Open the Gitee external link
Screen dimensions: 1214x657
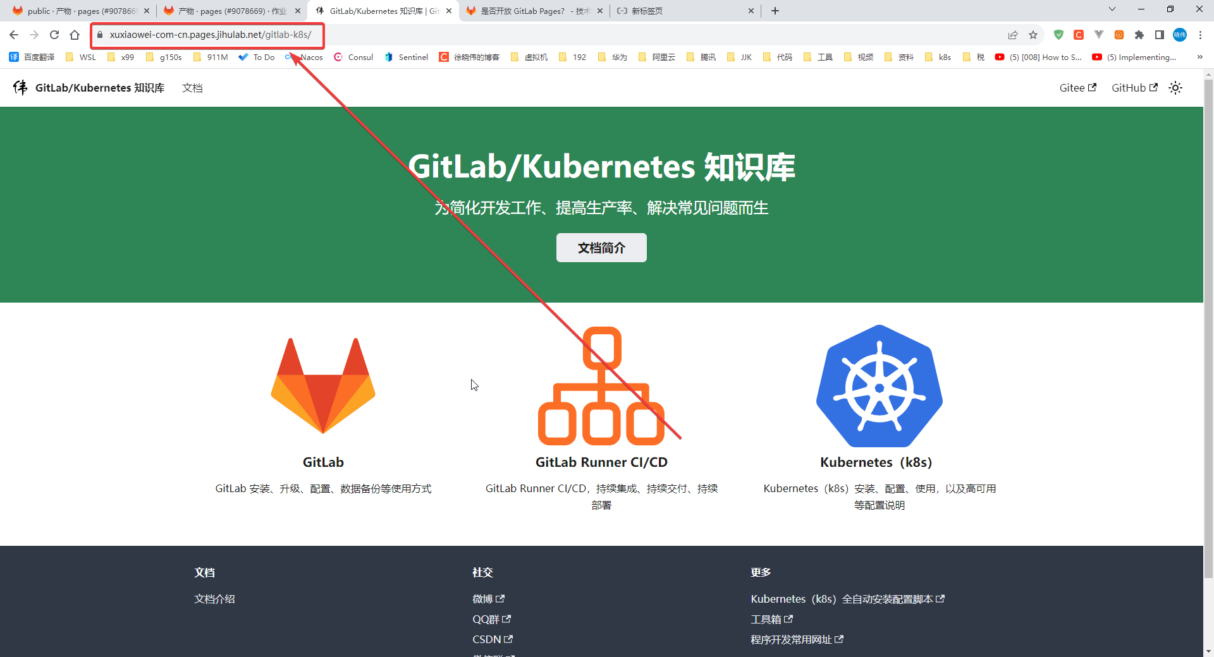pos(1077,88)
